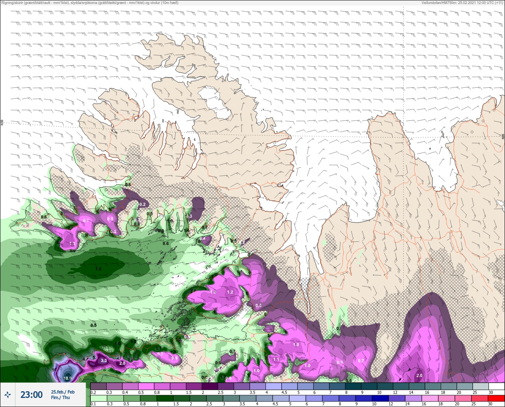Pick upper legend teal swatch between 9 and 10
This screenshot has width=505, height=407.
(369, 386)
